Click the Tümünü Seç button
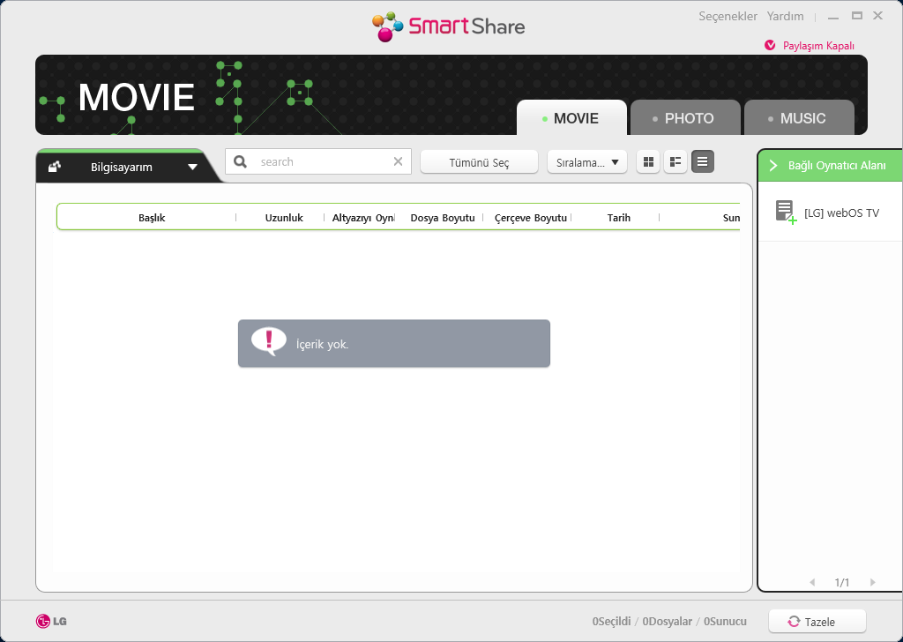 (x=479, y=162)
